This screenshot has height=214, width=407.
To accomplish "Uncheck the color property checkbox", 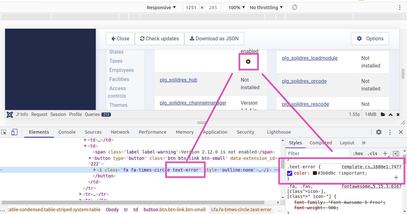I will pyautogui.click(x=290, y=173).
